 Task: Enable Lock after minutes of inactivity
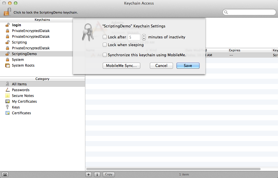[105, 37]
